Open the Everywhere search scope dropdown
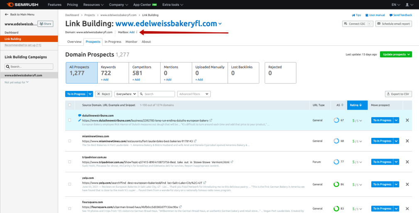419x213 pixels. [x=125, y=94]
